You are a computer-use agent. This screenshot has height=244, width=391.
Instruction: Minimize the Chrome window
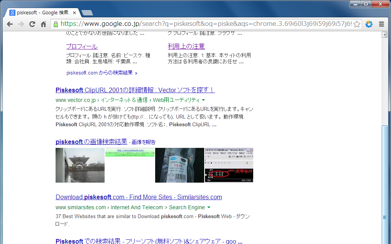355,4
